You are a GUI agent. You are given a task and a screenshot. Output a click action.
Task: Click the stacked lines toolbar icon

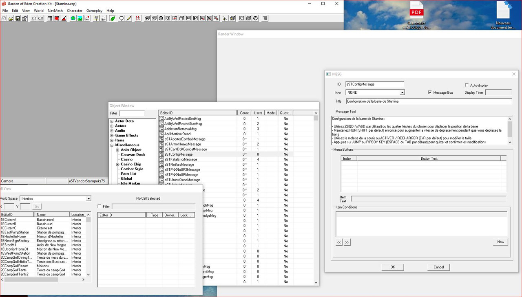pos(265,18)
